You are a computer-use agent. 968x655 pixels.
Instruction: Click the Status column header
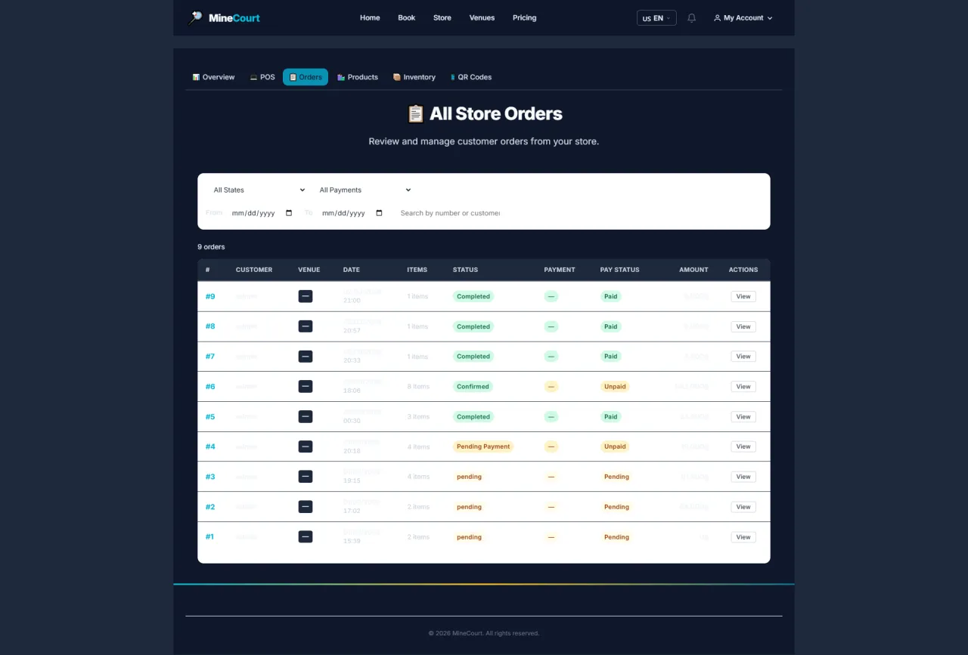coord(465,270)
